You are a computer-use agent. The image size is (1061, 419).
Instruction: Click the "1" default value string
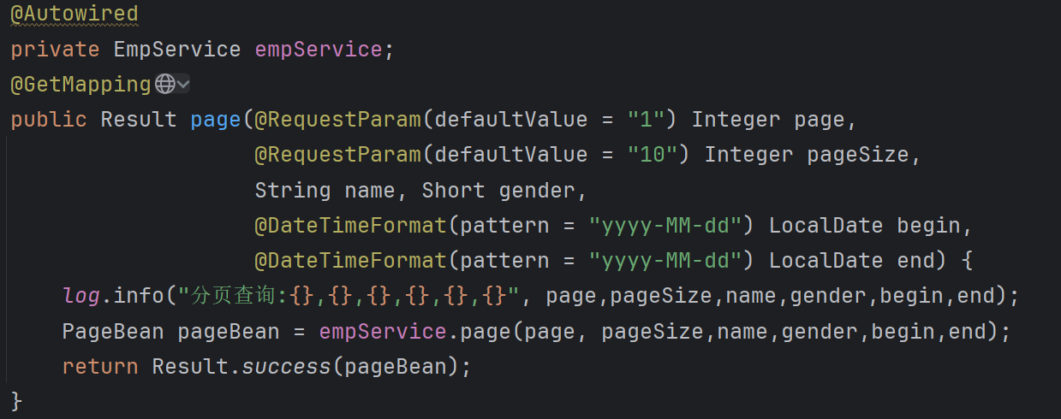click(646, 120)
